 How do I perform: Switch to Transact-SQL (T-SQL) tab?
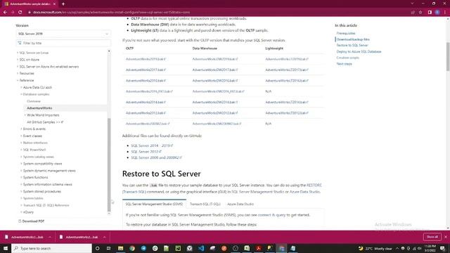(x=205, y=204)
